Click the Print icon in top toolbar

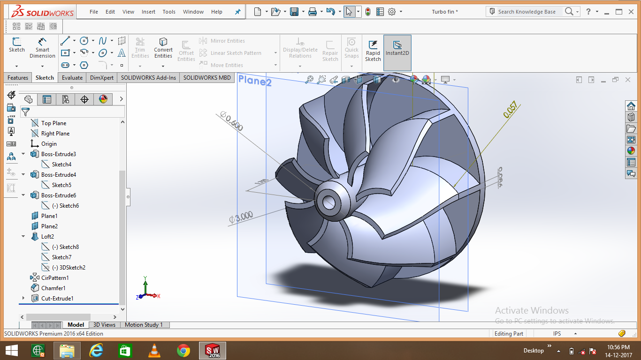point(313,12)
